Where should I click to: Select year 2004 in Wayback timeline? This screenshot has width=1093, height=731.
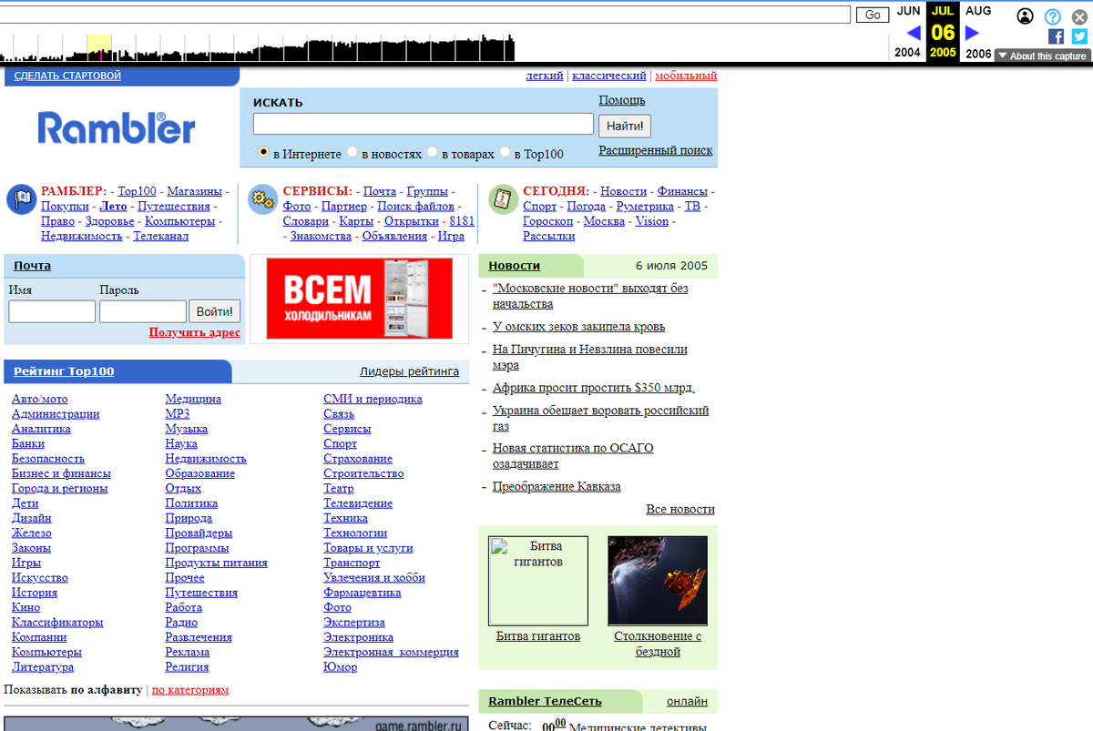click(x=907, y=53)
